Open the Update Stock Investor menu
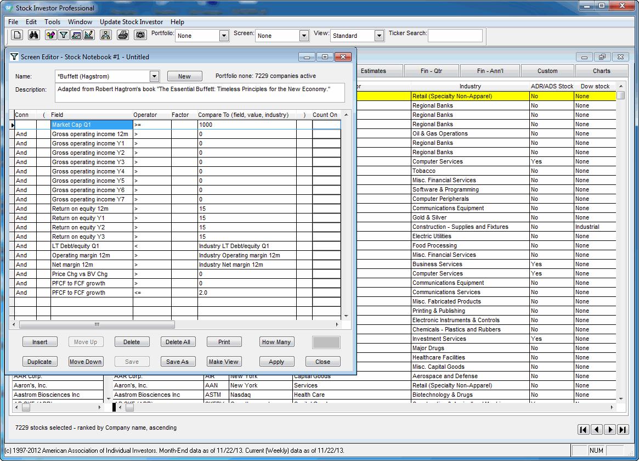This screenshot has width=639, height=461. pos(131,22)
